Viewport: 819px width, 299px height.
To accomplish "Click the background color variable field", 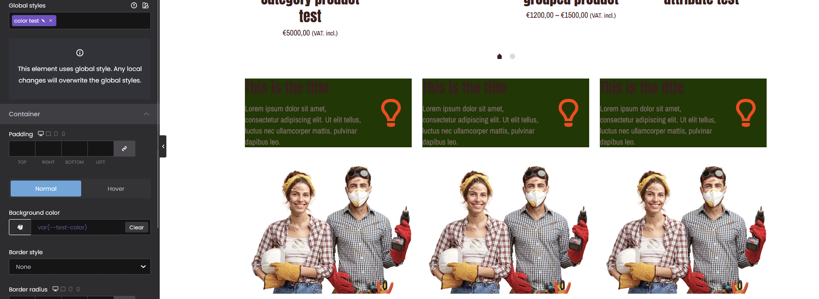I will point(78,227).
